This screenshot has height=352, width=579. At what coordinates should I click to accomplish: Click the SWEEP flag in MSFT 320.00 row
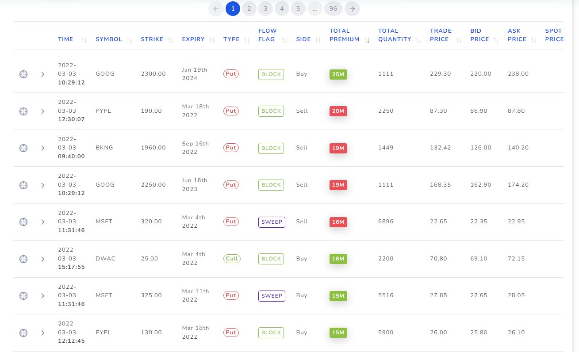272,222
